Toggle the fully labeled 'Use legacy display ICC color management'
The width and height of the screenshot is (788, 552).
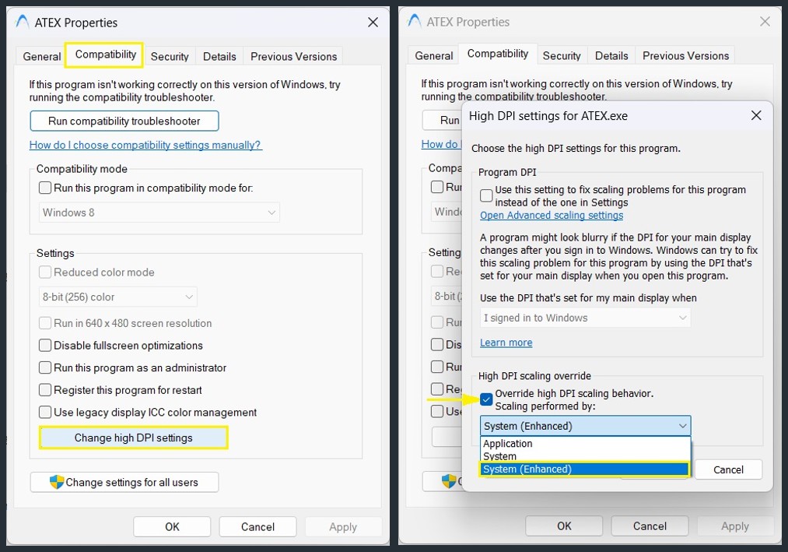(x=148, y=412)
